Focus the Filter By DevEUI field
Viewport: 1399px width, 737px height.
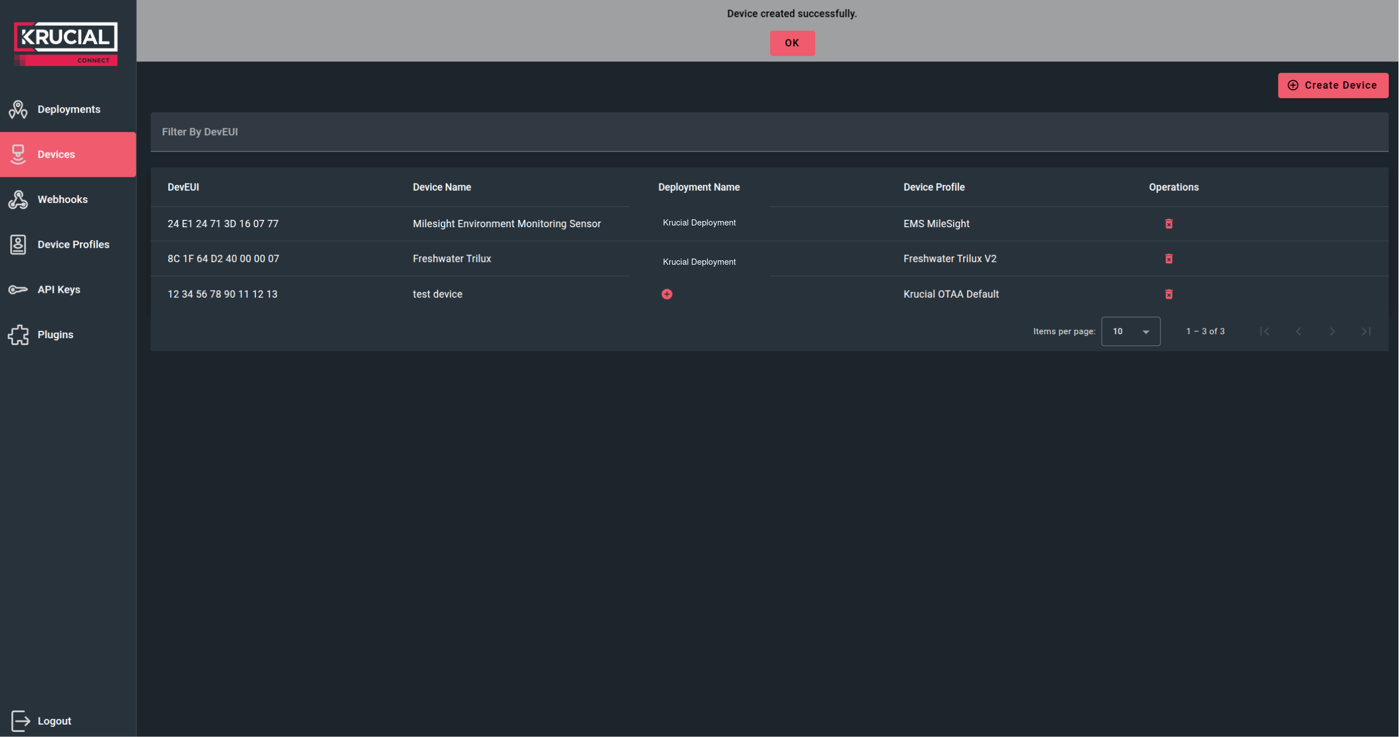[x=769, y=132]
